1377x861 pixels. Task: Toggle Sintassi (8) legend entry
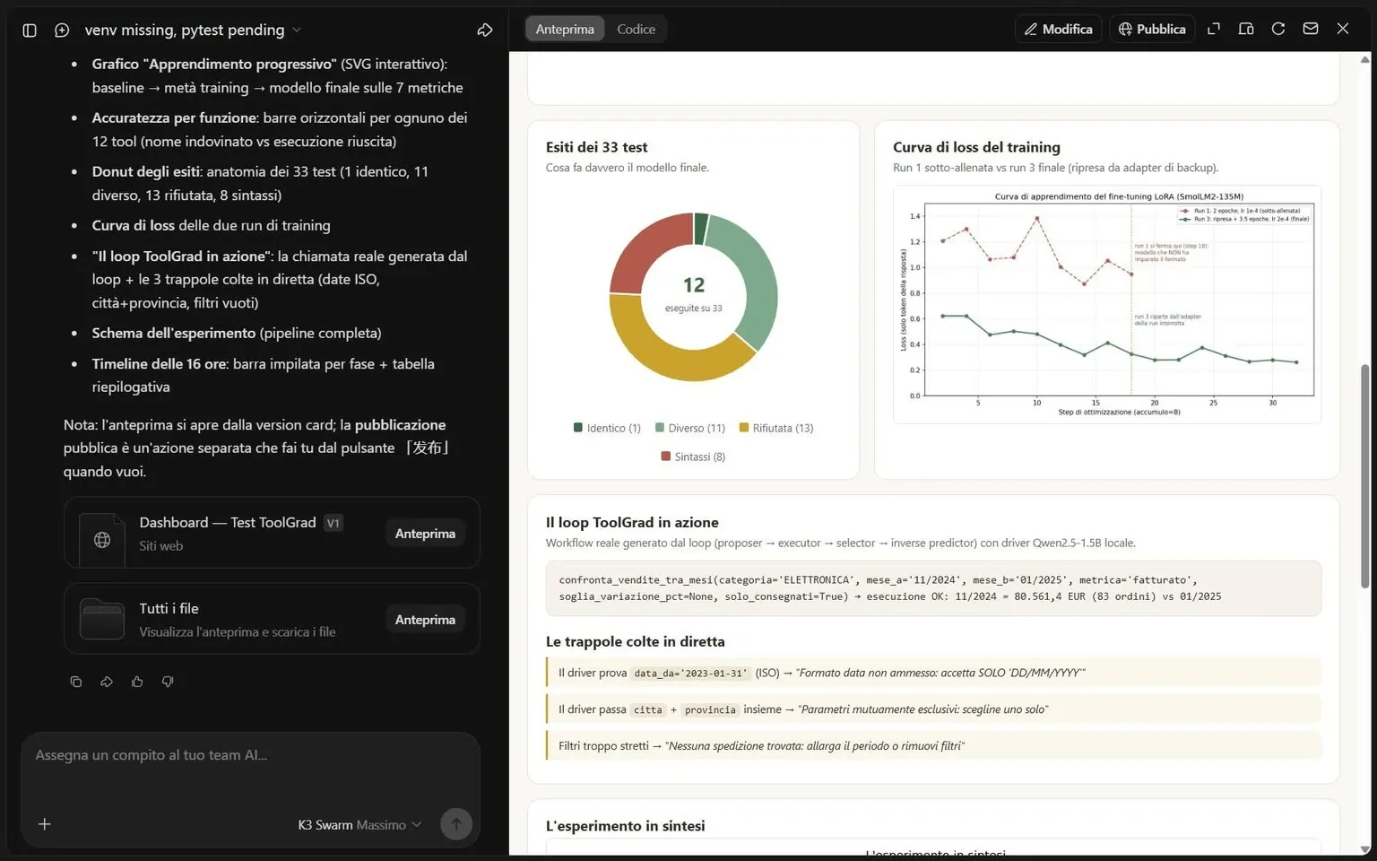tap(693, 457)
